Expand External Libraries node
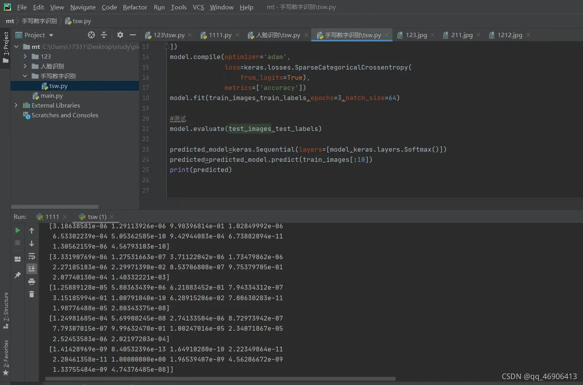 [17, 105]
